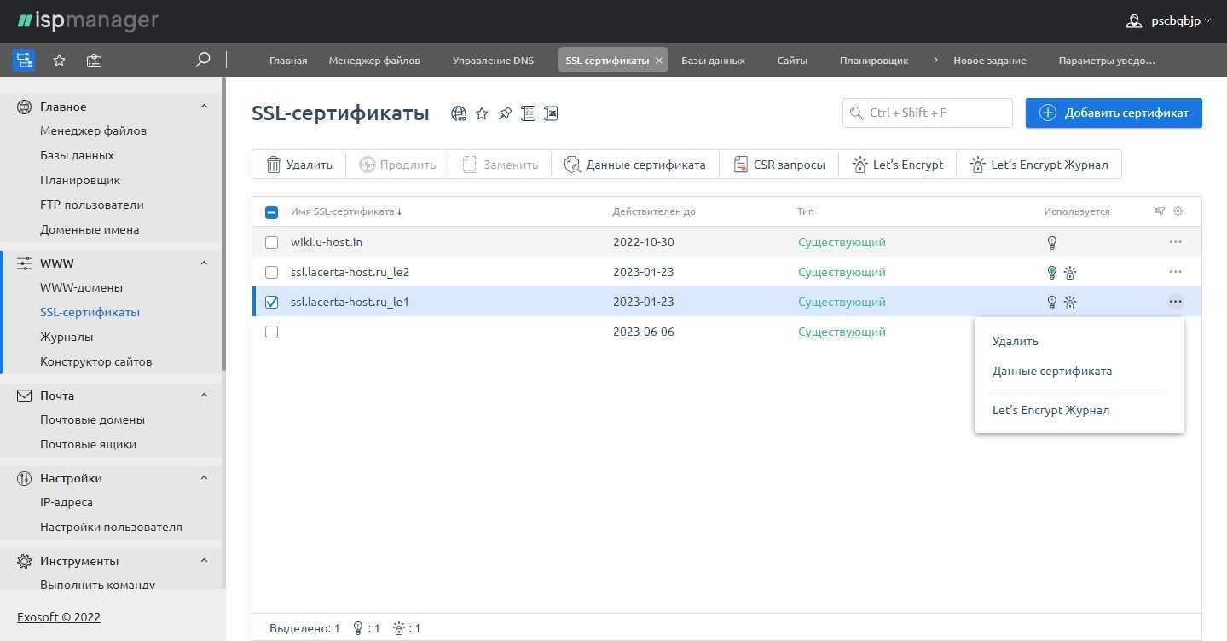Viewport: 1227px width, 641px height.
Task: Click the favorites star icon in top bar
Action: pyautogui.click(x=59, y=61)
